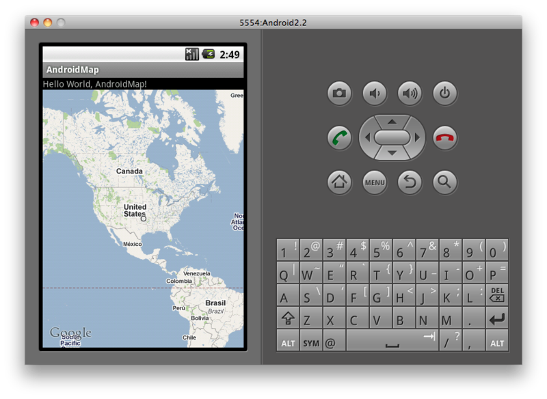Tap the Colombia label on the map
547x399 pixels.
click(179, 281)
